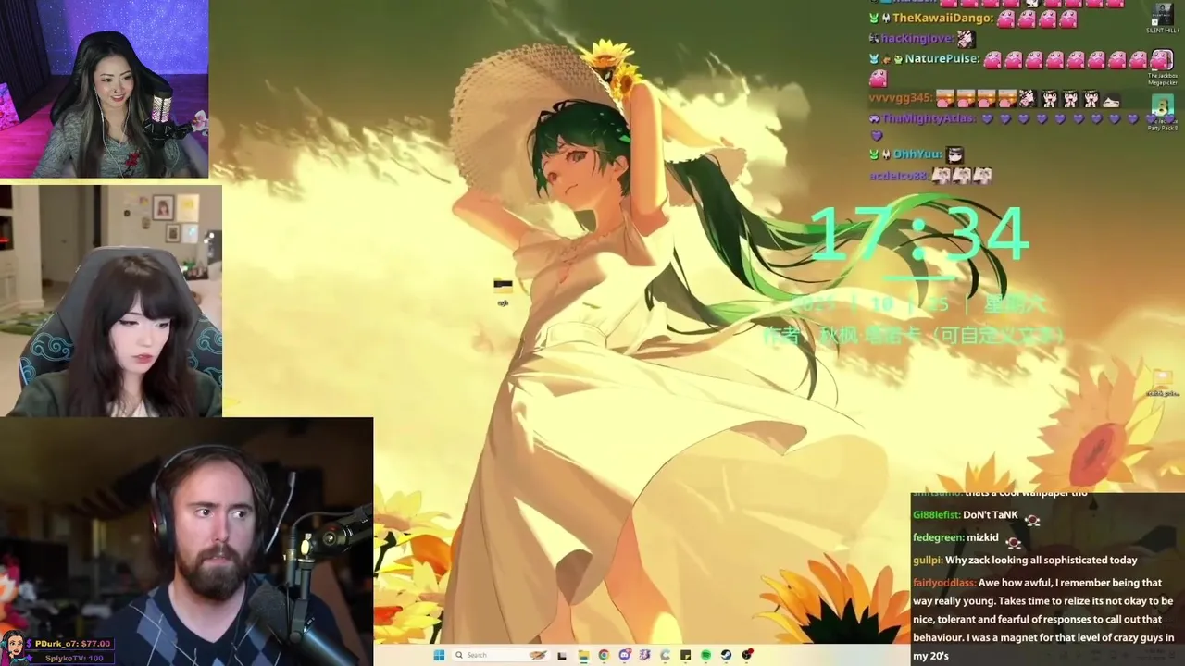Select the small black desktop icon near the girl

tap(503, 290)
